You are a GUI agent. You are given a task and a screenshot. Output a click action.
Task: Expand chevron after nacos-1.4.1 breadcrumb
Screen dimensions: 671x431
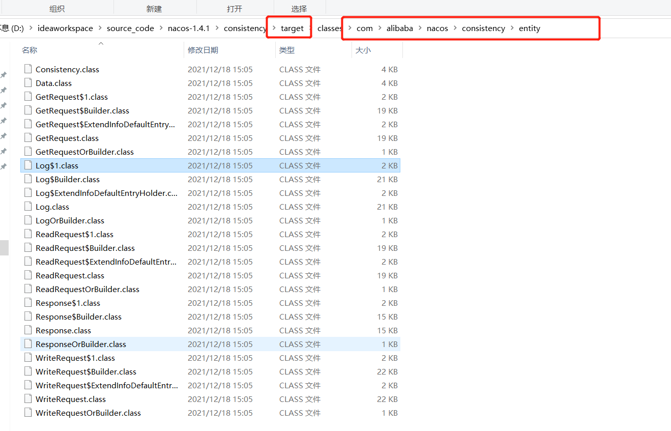[x=217, y=28]
